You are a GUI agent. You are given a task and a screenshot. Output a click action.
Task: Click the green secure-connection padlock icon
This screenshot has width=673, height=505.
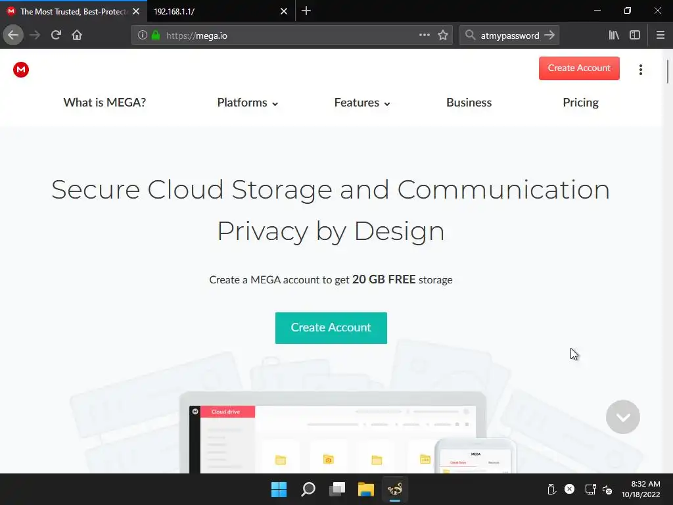pos(156,36)
